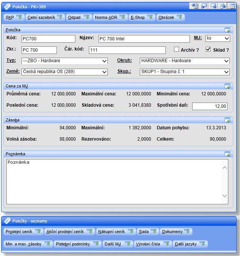
Task: Click the Spotřební daň input field
Action: pyautogui.click(x=210, y=107)
